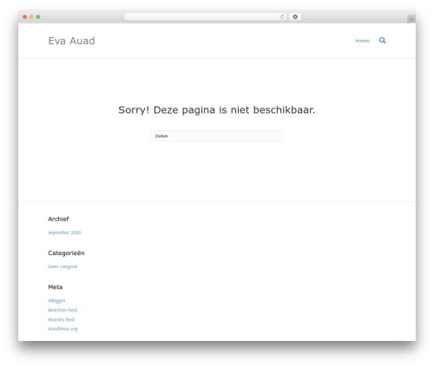Click the download icon beside address bar

click(295, 16)
